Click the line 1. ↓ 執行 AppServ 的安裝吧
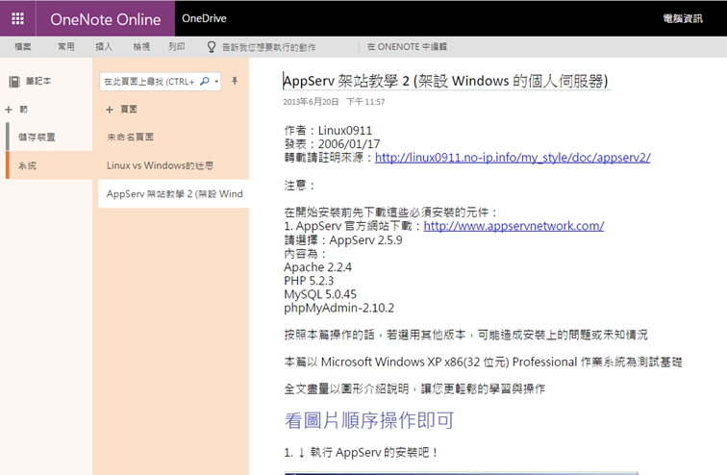Screen dimensions: 727x475 361,452
